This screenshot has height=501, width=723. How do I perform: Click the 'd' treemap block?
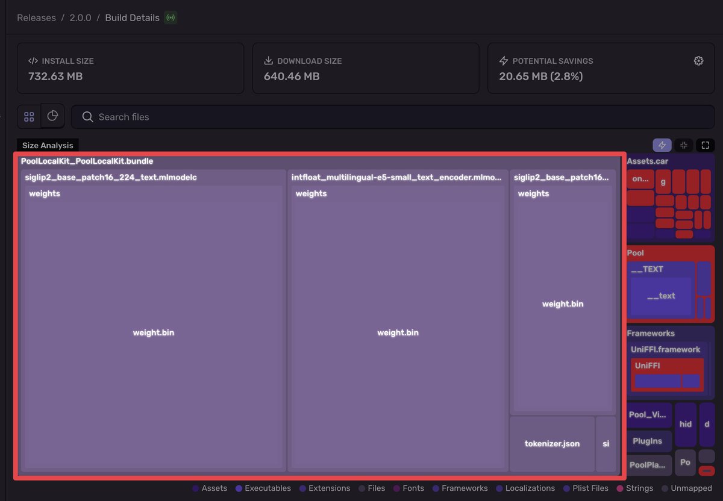pos(707,424)
